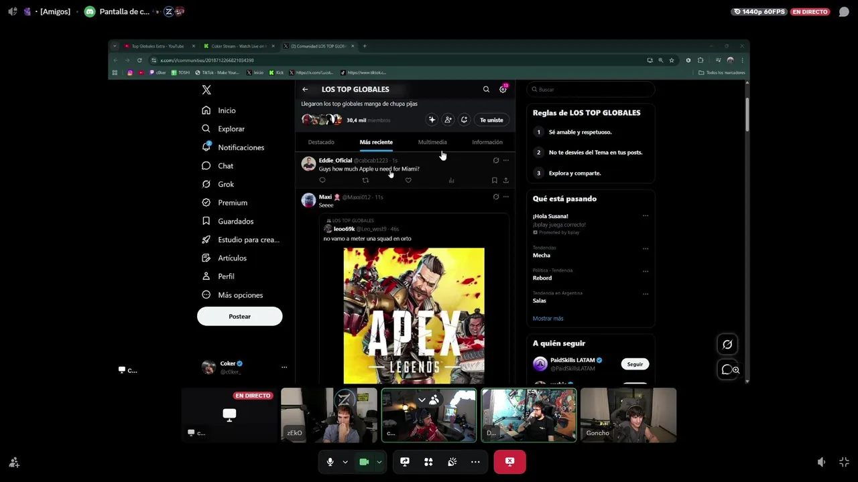Switch to Destacado tab
Image resolution: width=858 pixels, height=482 pixels.
[x=321, y=142]
